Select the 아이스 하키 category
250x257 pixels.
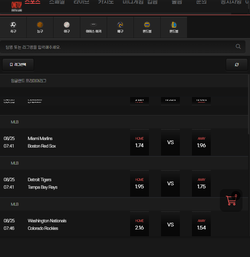coord(94,28)
